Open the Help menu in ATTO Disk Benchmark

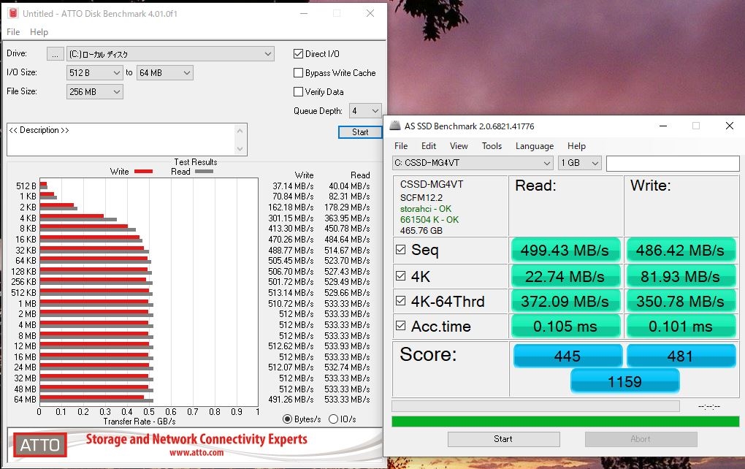tap(39, 32)
